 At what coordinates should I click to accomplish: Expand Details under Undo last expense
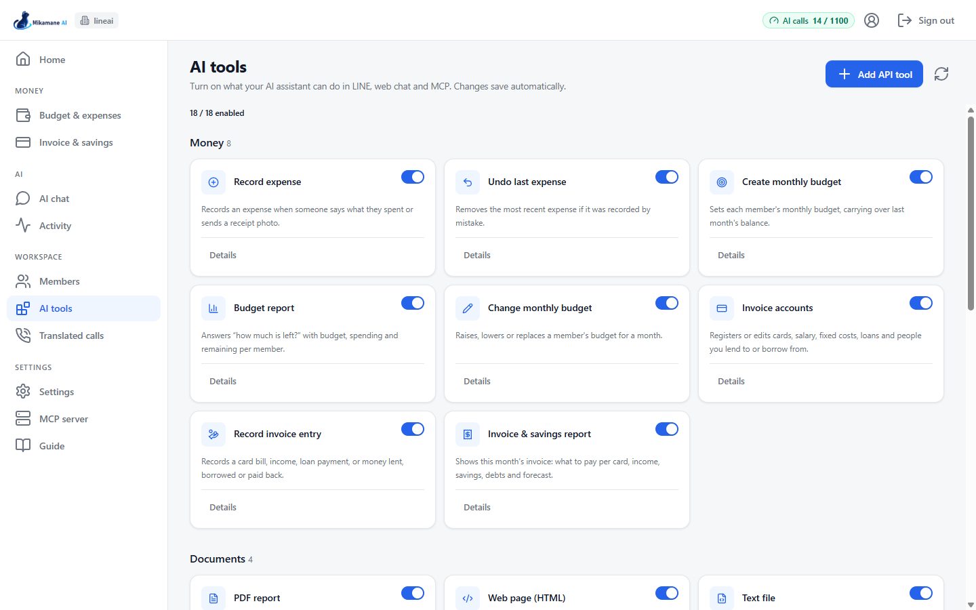[477, 256]
